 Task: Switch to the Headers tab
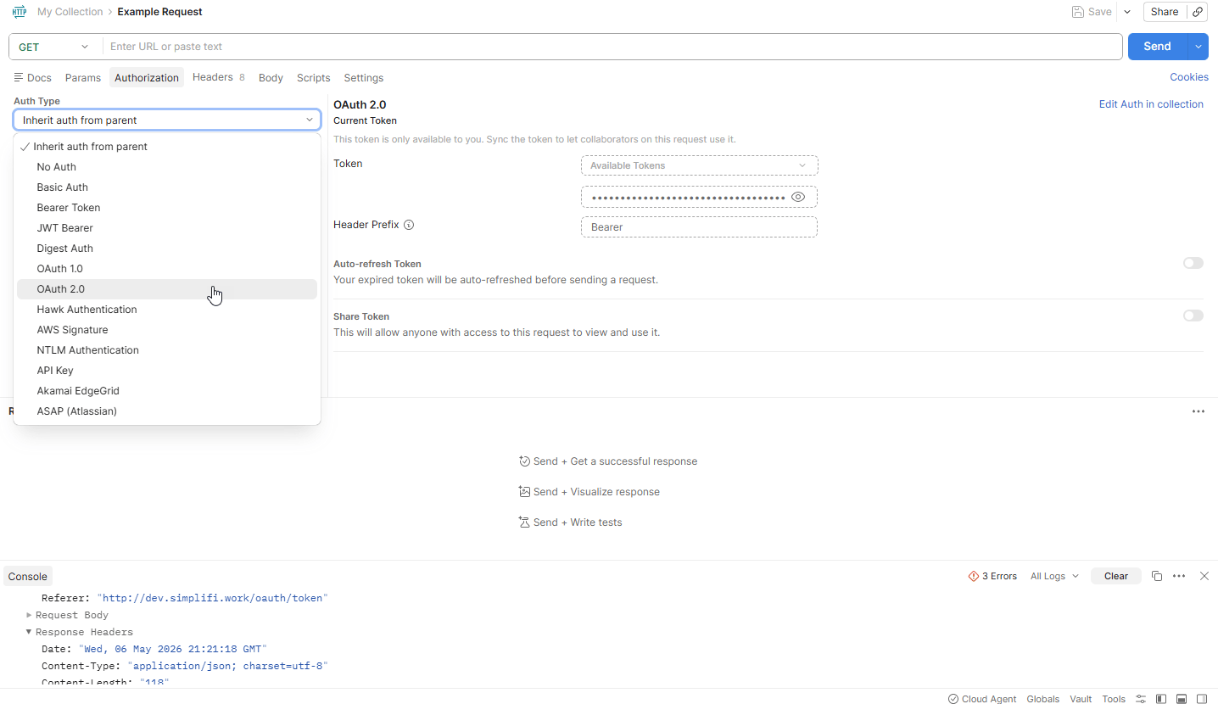point(218,77)
